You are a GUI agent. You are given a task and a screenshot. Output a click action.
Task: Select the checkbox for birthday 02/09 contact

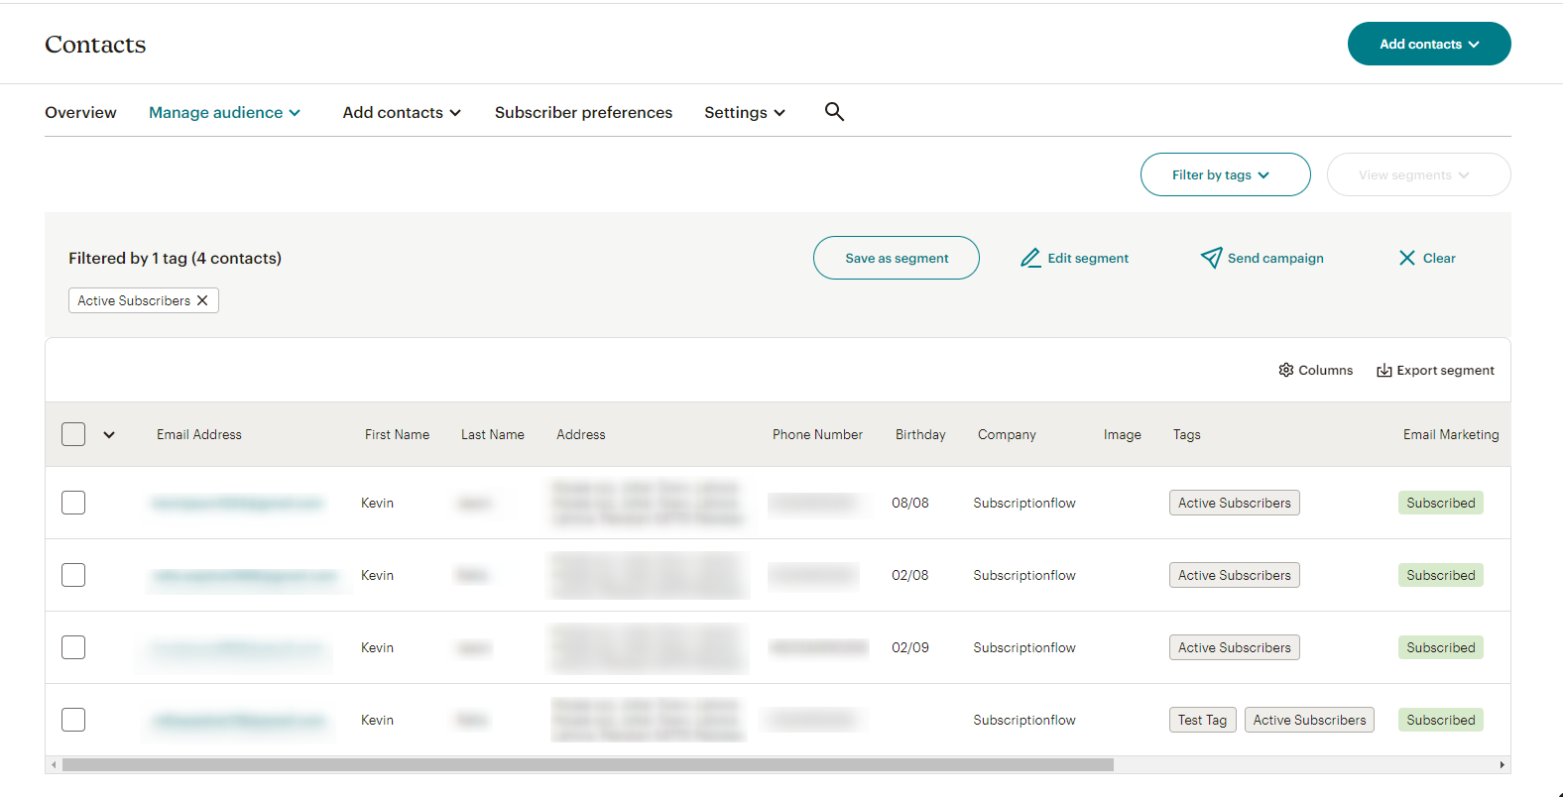pos(73,647)
